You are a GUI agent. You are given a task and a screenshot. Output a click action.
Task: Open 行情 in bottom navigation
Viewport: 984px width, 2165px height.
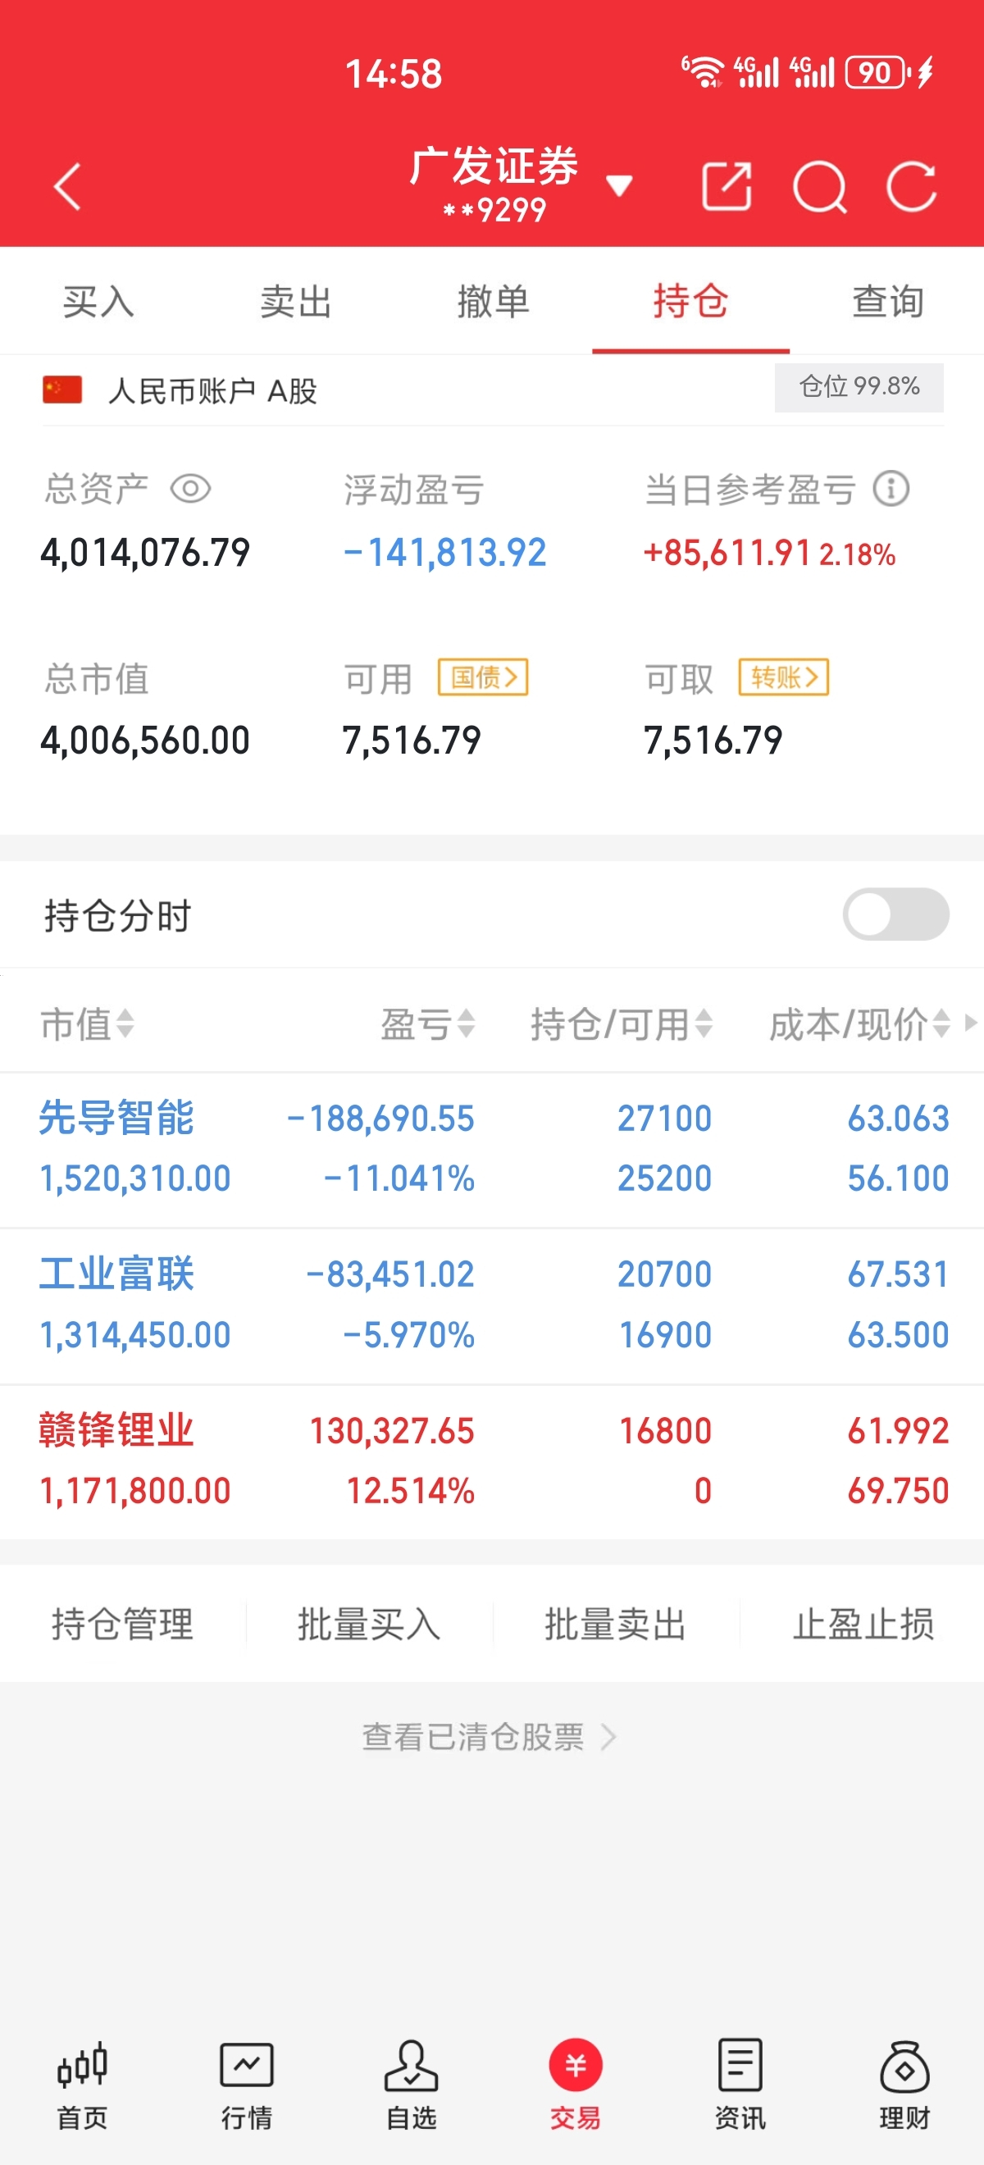246,2086
